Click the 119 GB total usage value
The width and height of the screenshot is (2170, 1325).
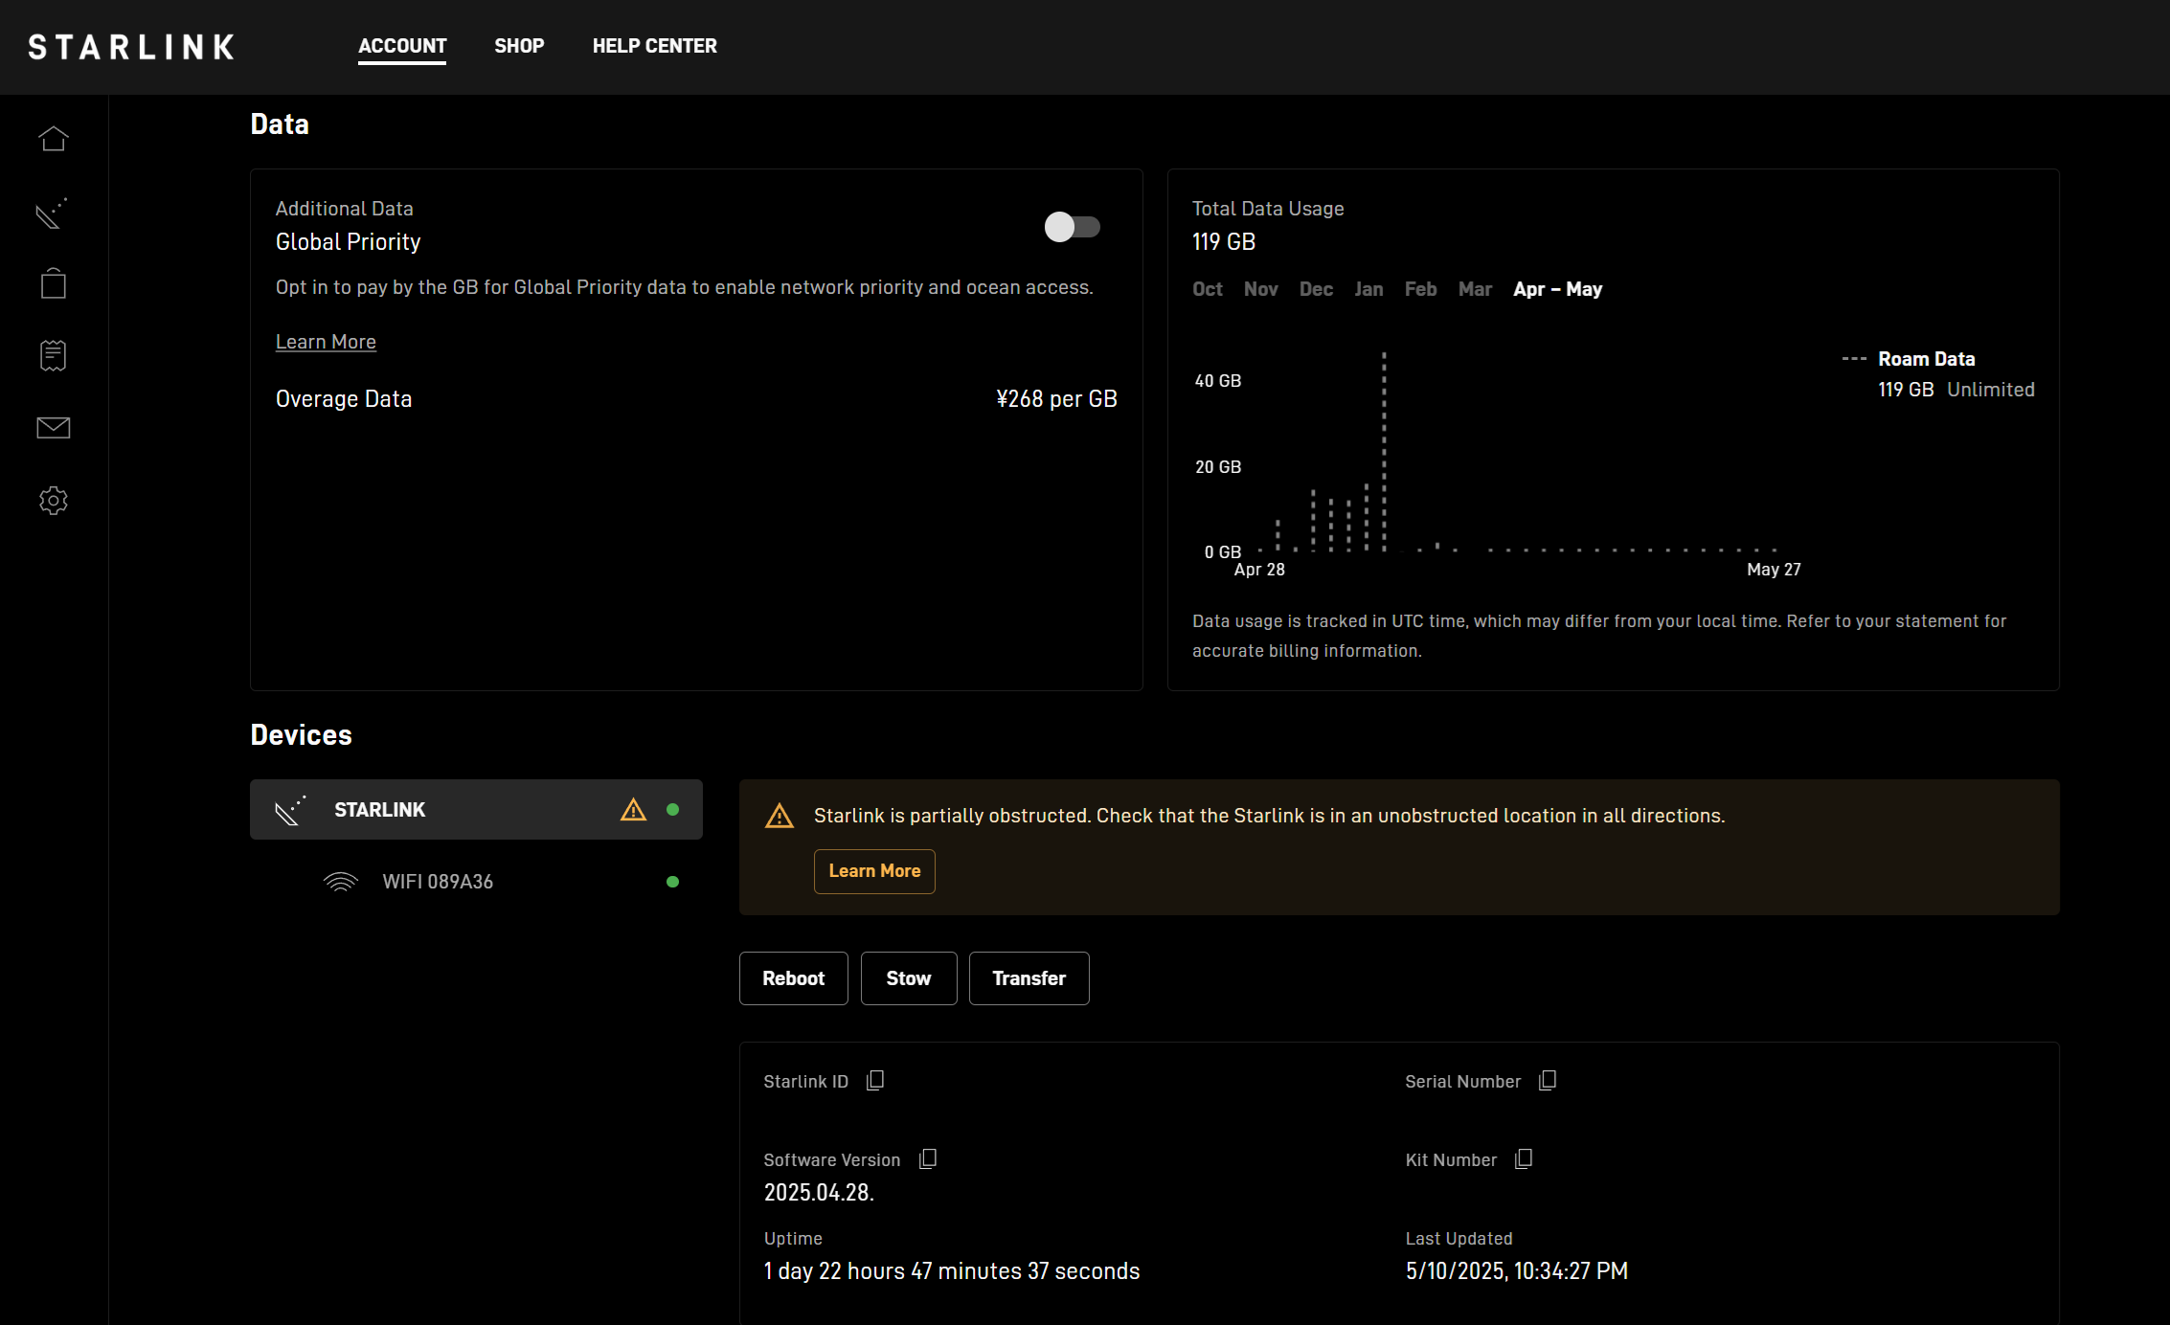1224,242
